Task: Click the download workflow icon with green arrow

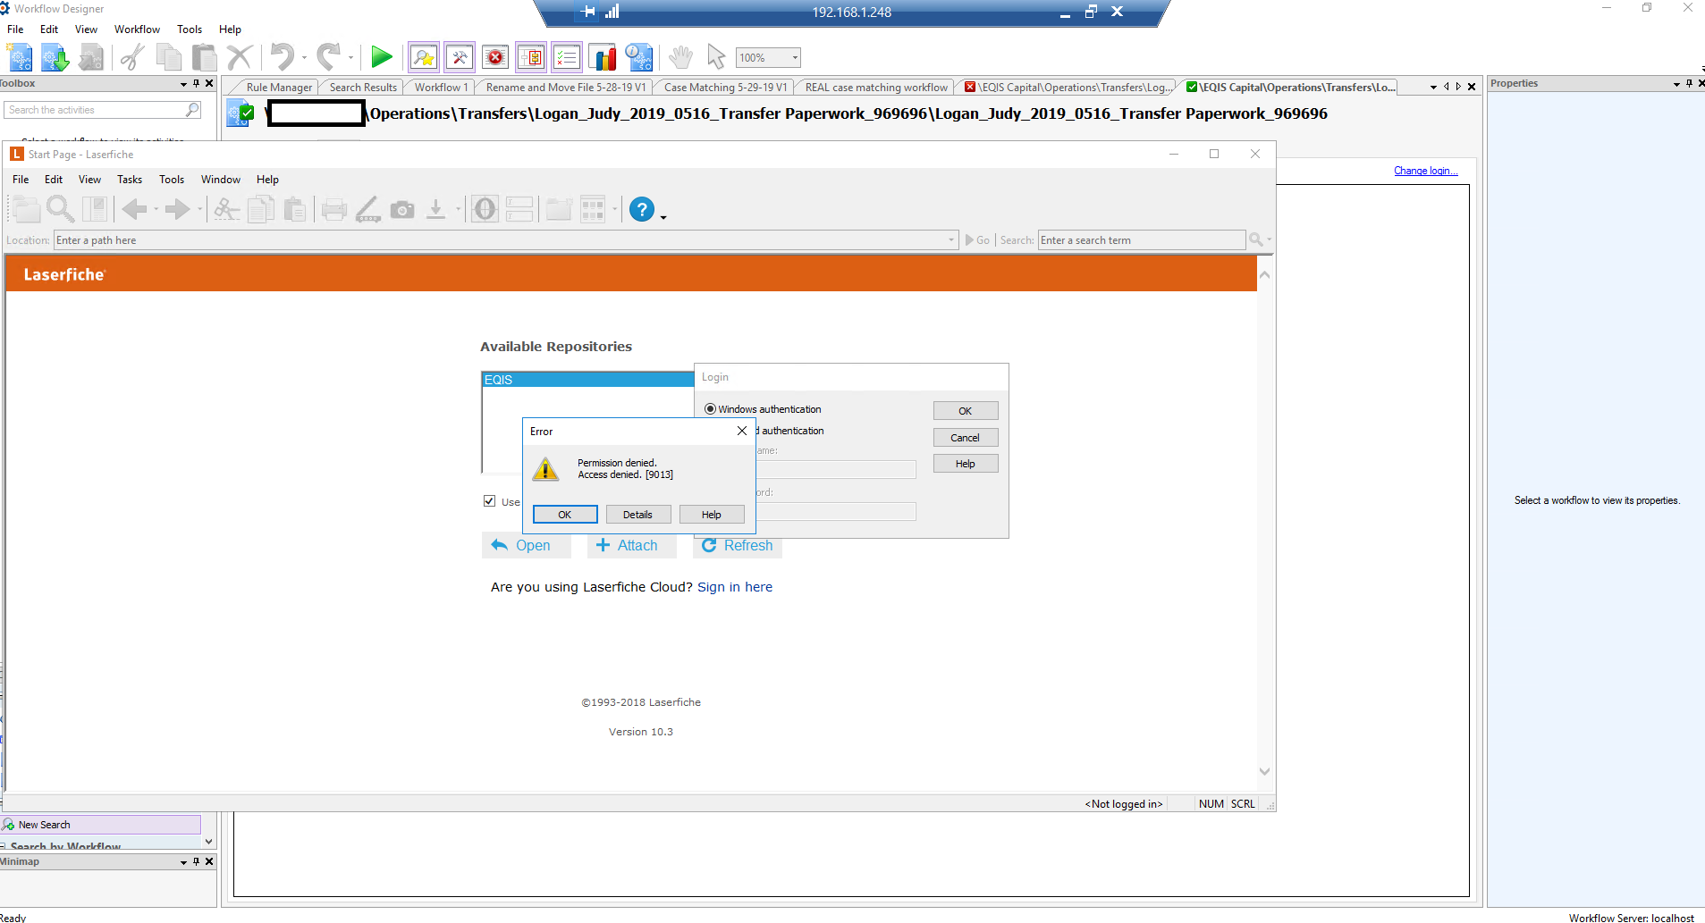Action: click(55, 57)
